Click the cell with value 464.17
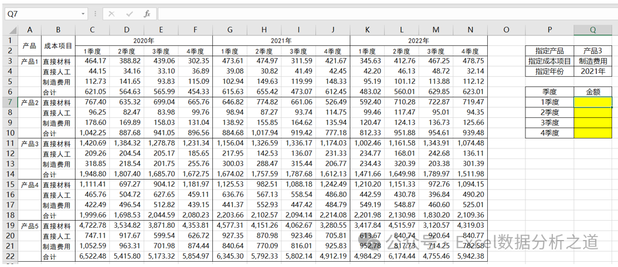The image size is (618, 267). pyautogui.click(x=92, y=61)
